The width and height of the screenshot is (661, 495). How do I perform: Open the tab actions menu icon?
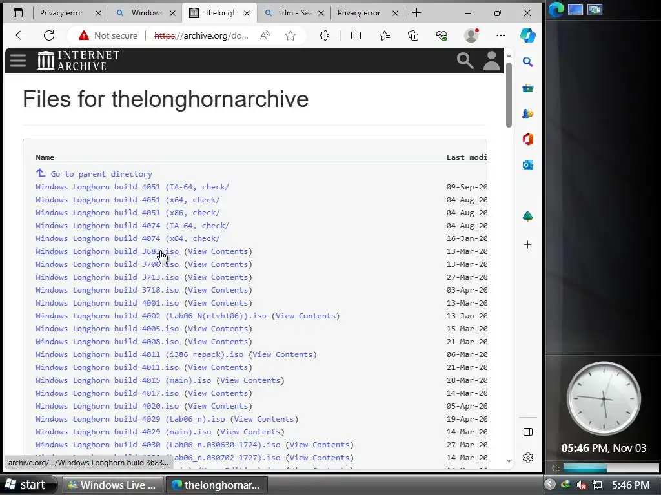(17, 13)
